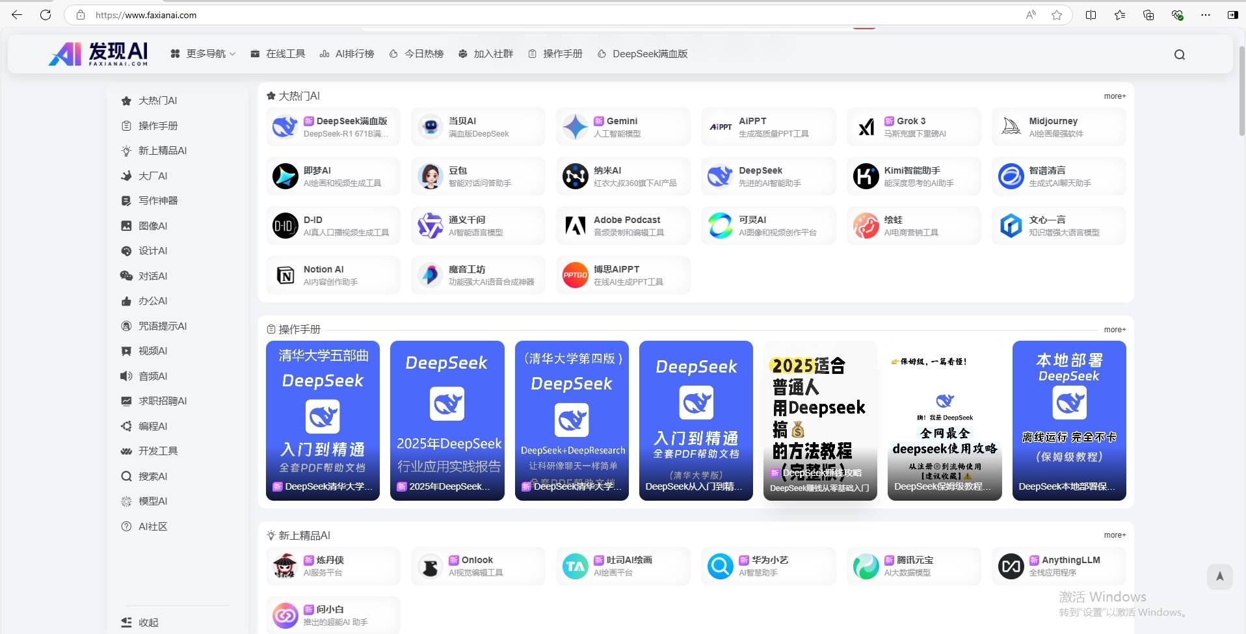Click the 绘蛙 icon
This screenshot has width=1246, height=634.
click(x=866, y=226)
